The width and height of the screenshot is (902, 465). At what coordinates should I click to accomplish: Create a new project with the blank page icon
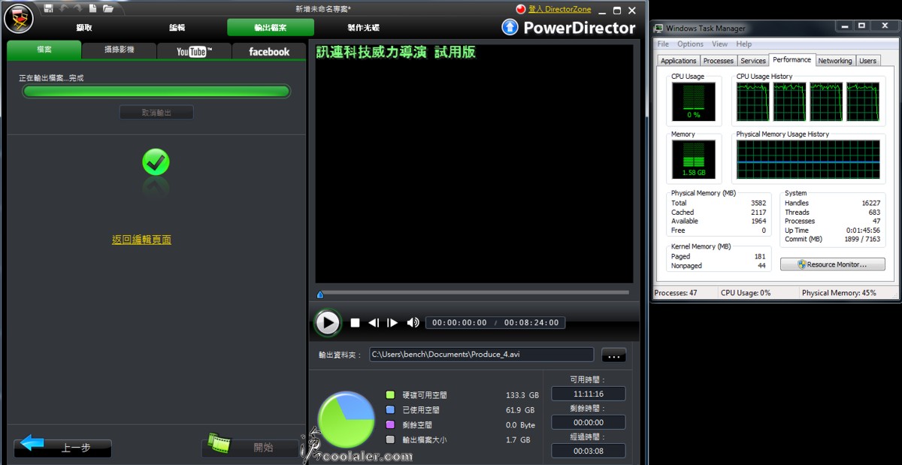click(x=92, y=8)
